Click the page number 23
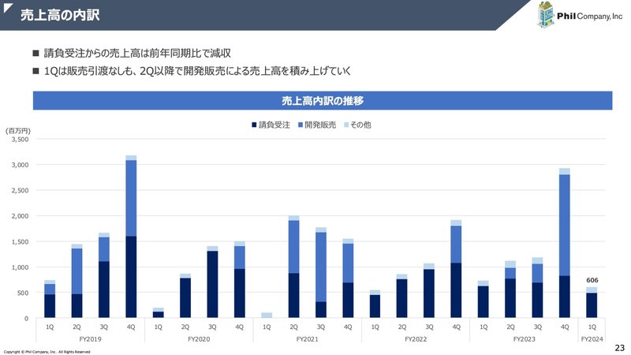The height and width of the screenshot is (355, 631). [x=620, y=348]
